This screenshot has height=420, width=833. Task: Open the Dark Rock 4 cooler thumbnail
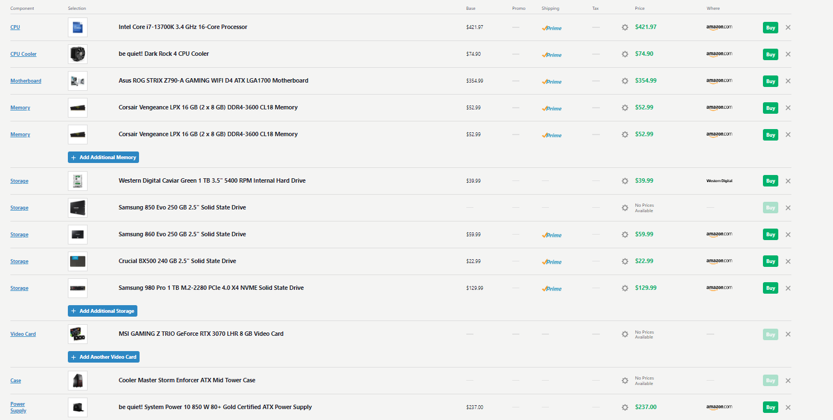point(78,54)
